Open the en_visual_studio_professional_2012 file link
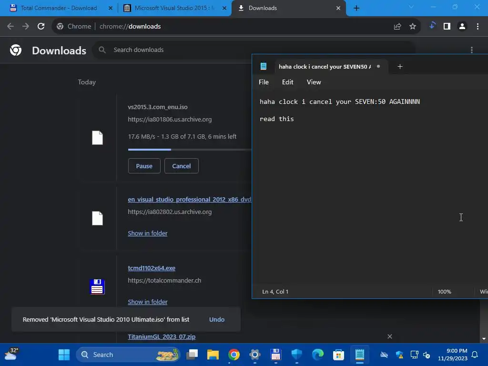 tap(189, 200)
